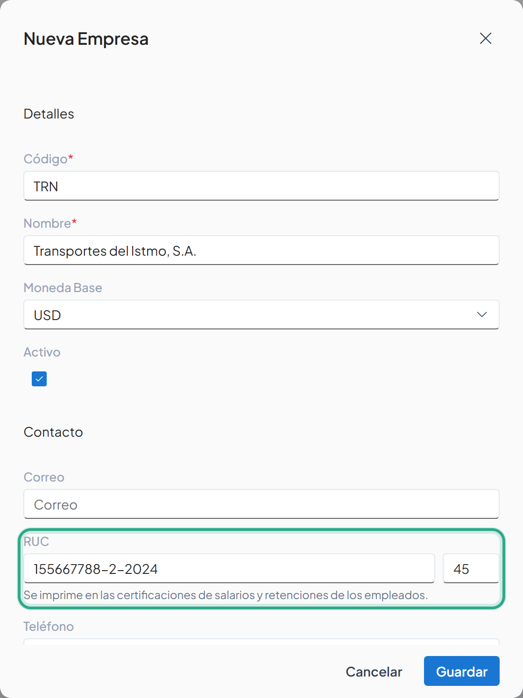This screenshot has width=523, height=698.
Task: Click the Correo label above the field
Action: (x=44, y=477)
